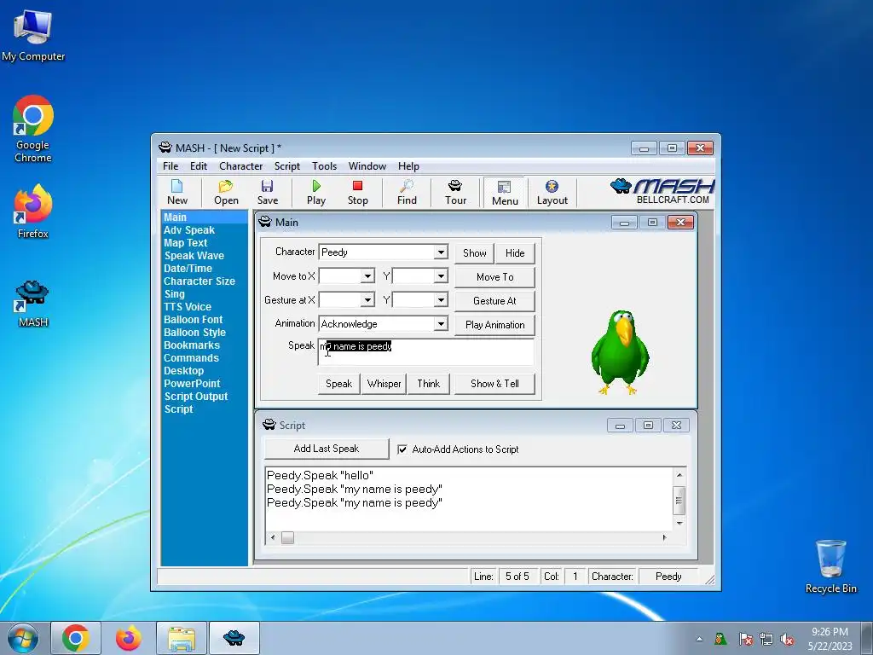The width and height of the screenshot is (873, 655).
Task: Click the muted volume tray icon
Action: [787, 640]
